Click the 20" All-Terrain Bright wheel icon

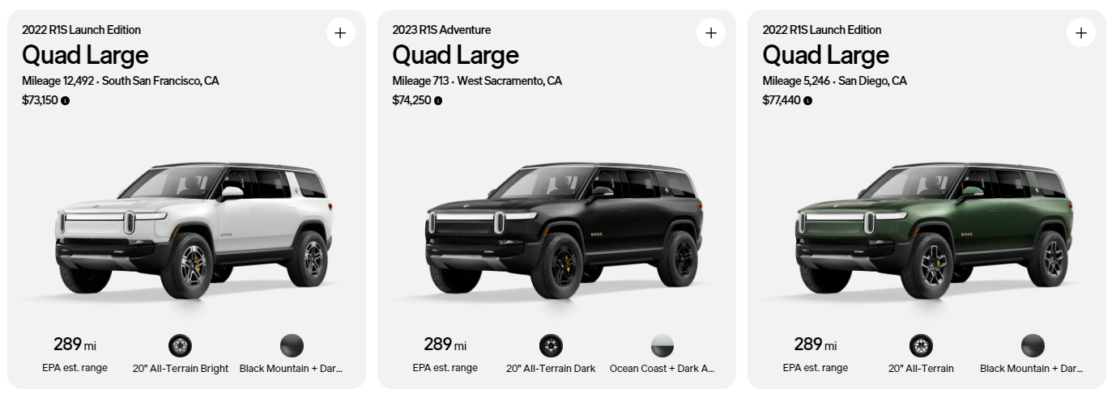click(x=180, y=346)
